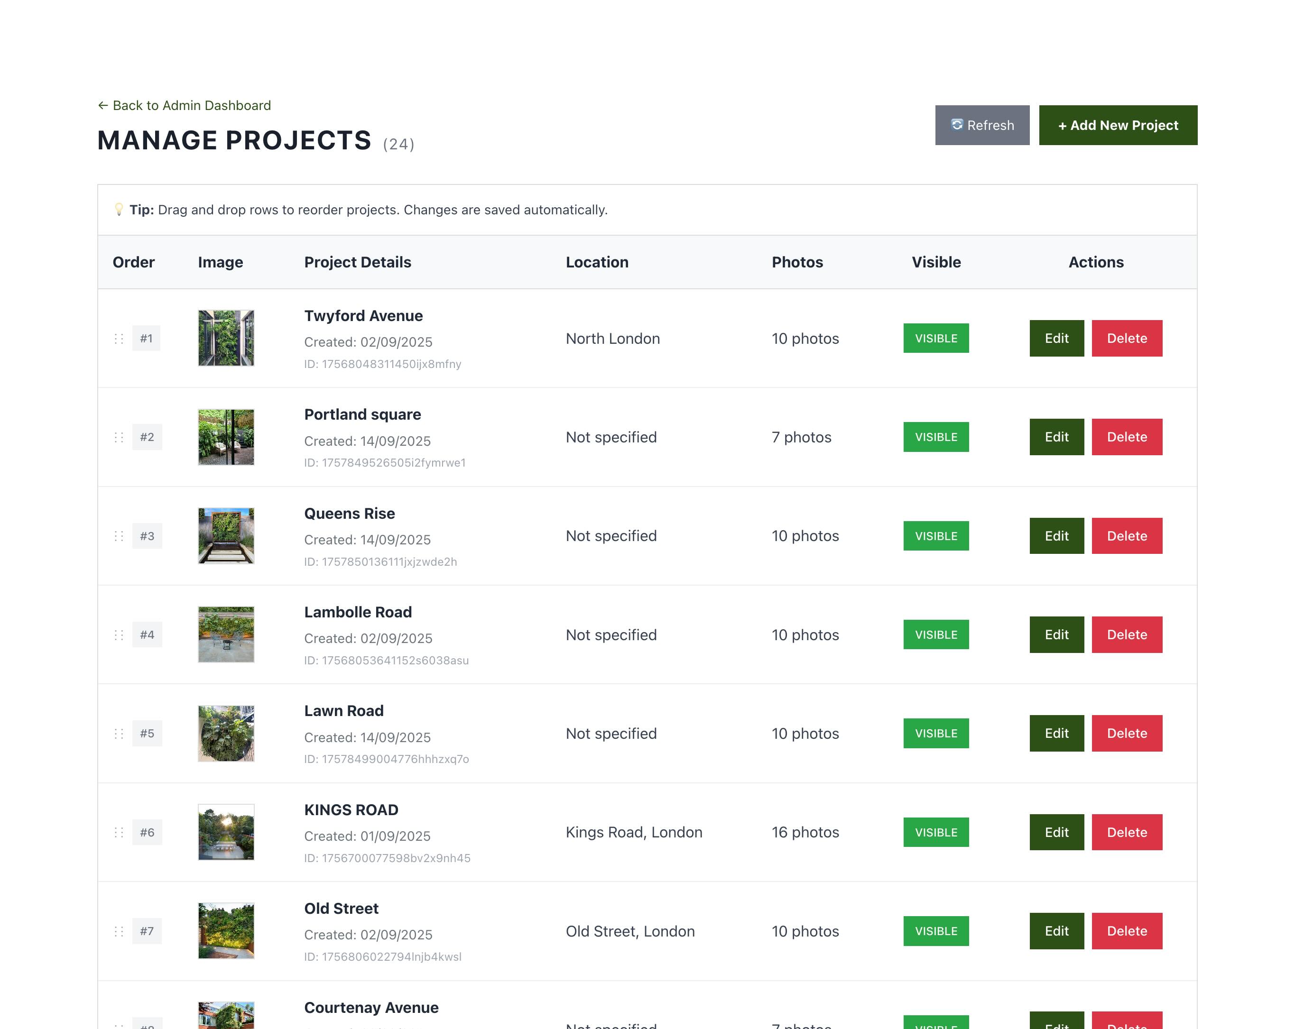Delete the Queens Rise project
The height and width of the screenshot is (1029, 1295).
1126,536
